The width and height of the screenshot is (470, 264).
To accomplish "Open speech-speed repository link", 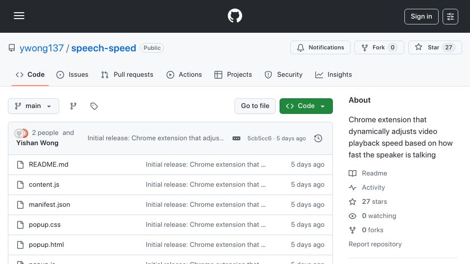I will tap(103, 48).
